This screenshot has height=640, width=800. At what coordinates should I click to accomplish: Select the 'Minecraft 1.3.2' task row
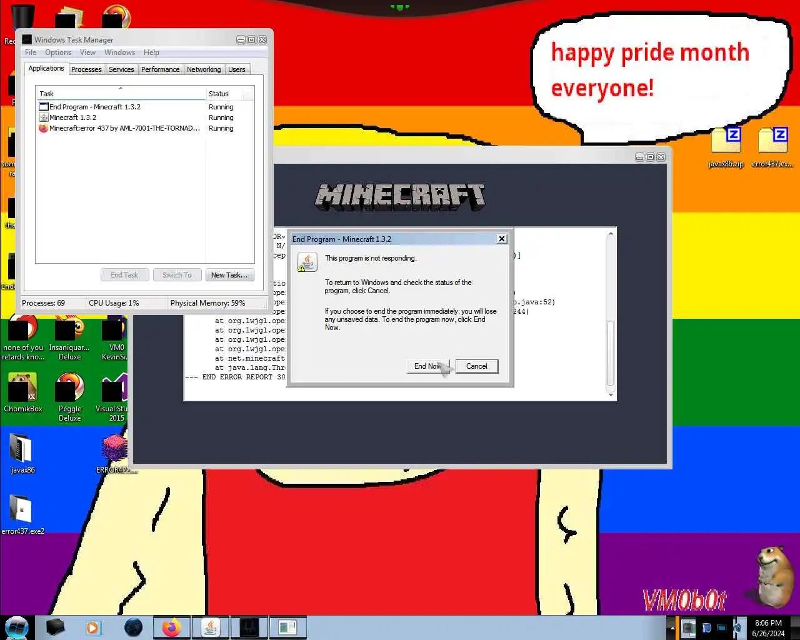click(145, 117)
